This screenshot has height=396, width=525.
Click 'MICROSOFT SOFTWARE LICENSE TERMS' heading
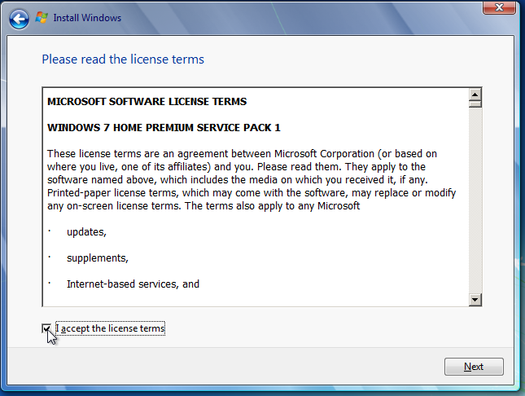[147, 102]
